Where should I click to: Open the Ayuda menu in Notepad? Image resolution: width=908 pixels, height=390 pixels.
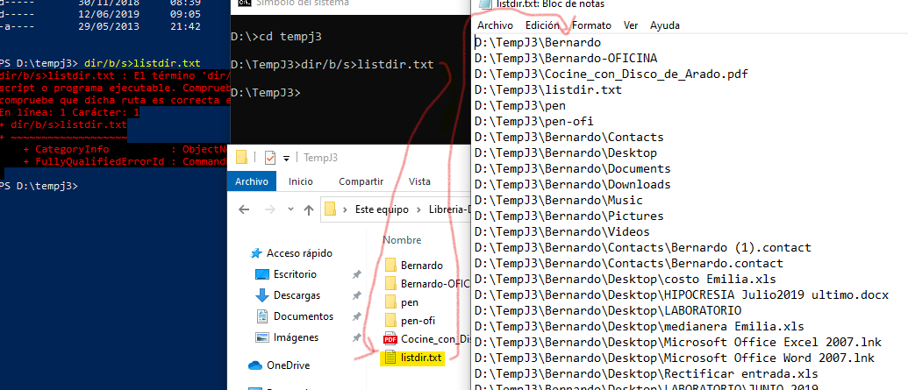click(x=665, y=25)
